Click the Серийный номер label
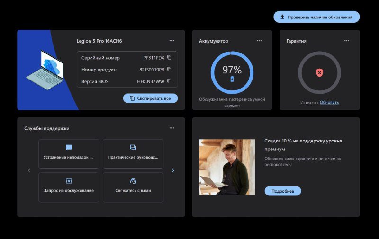 coord(100,58)
